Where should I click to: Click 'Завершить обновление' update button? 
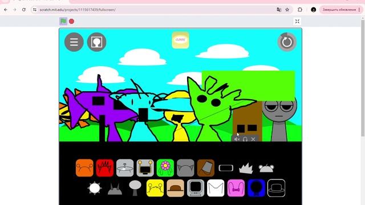click(x=341, y=10)
